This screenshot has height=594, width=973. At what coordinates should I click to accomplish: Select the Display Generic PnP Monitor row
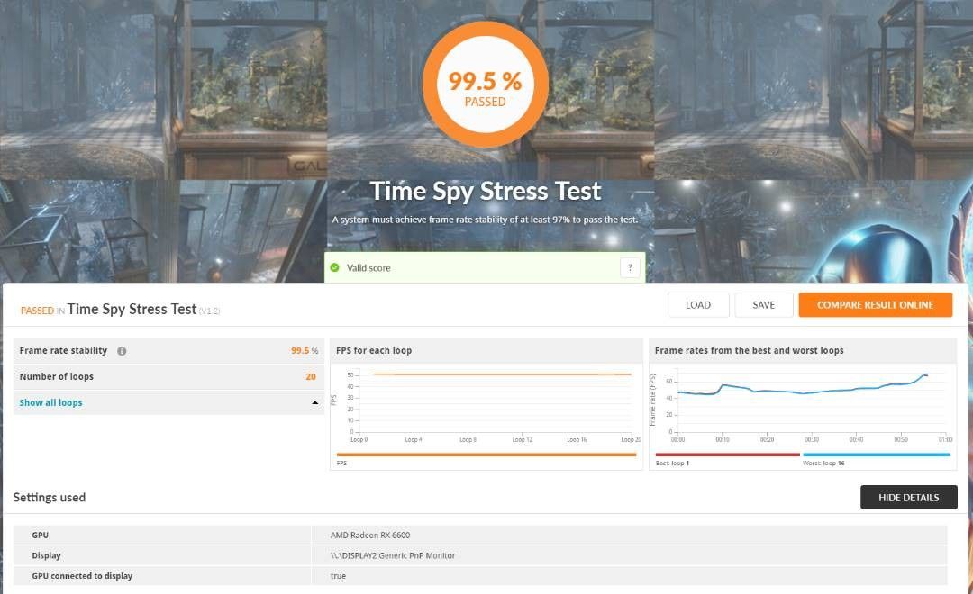480,555
